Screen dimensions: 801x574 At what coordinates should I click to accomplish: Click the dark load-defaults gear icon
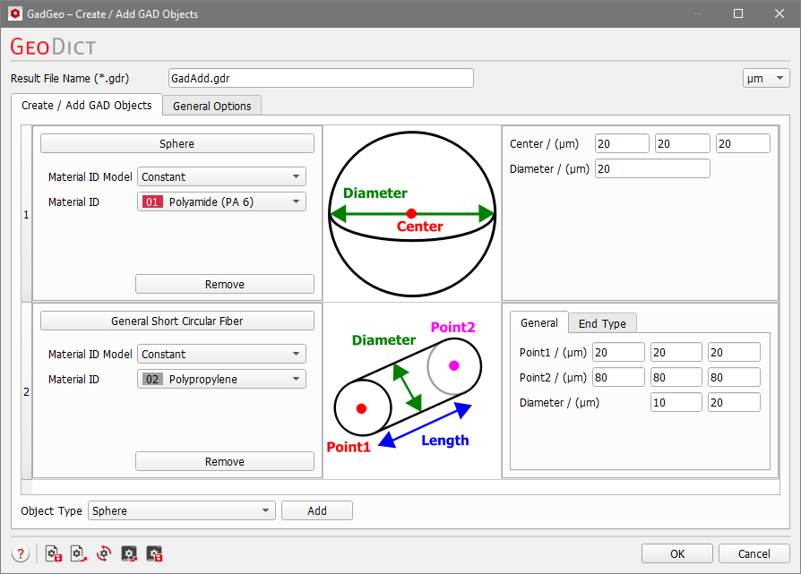(x=129, y=553)
